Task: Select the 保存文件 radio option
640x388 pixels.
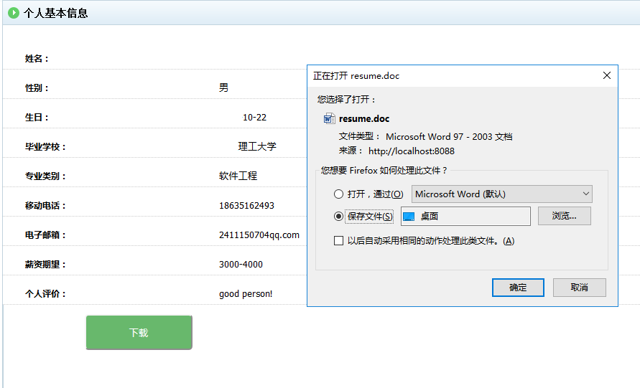Action: click(x=338, y=217)
